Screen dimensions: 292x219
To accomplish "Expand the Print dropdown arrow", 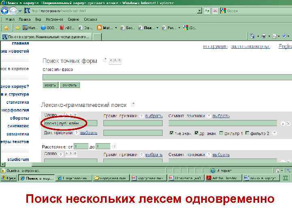I will (269, 36).
